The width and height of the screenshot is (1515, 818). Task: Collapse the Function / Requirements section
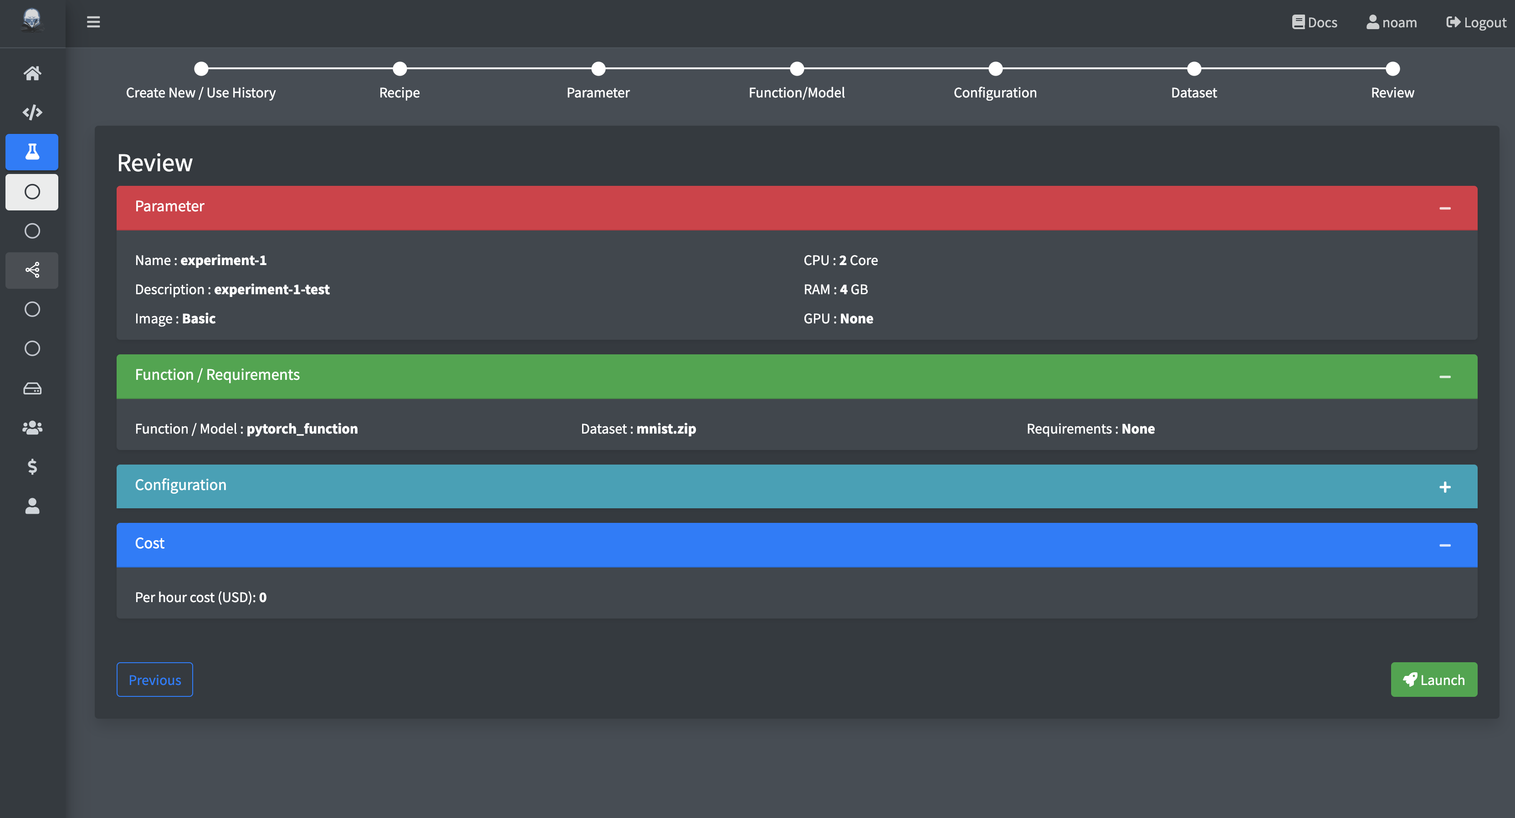1444,376
